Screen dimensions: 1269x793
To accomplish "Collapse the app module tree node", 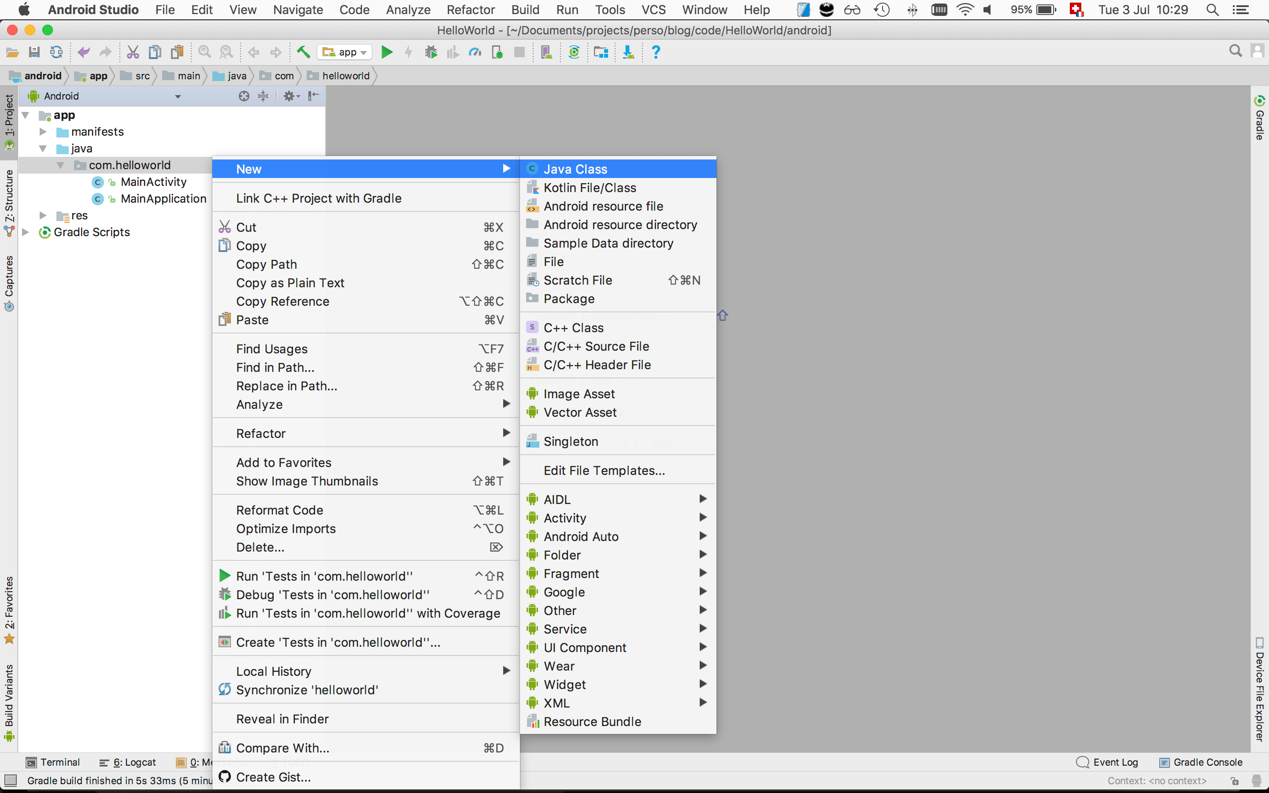I will (x=25, y=115).
